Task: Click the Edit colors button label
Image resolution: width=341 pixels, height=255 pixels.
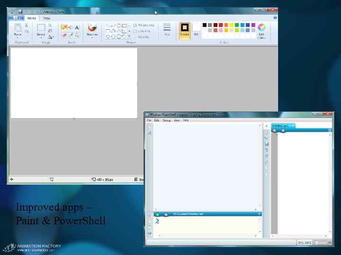Action: coord(261,36)
